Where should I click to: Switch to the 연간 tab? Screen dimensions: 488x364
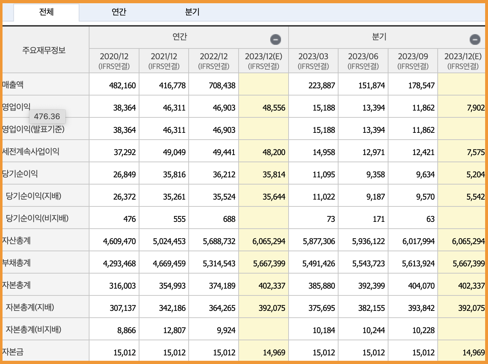tap(119, 12)
